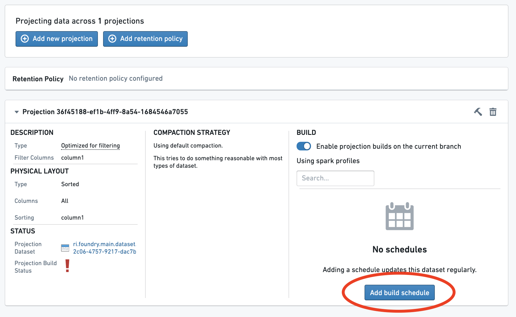Click the 'BUILD' section heading
This screenshot has width=516, height=317.
pos(306,133)
